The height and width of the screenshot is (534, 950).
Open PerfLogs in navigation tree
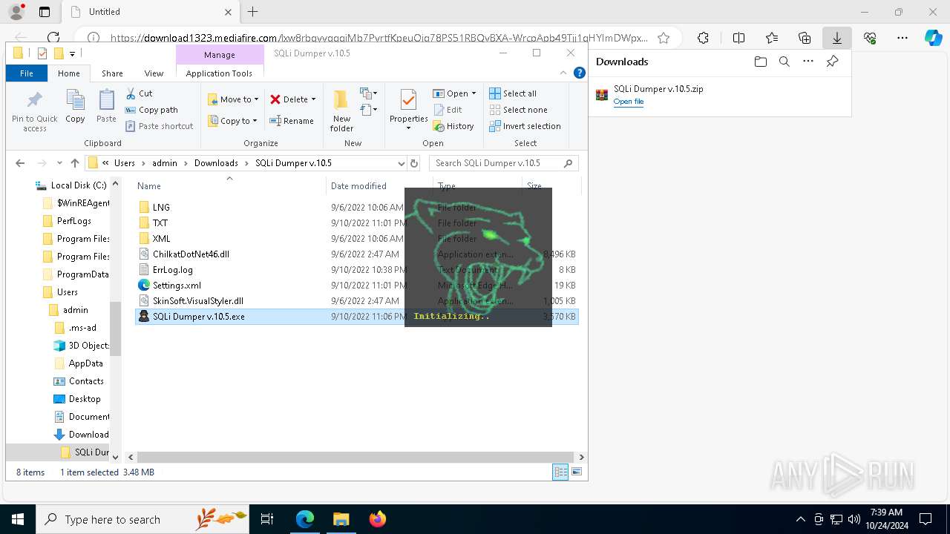click(x=74, y=221)
